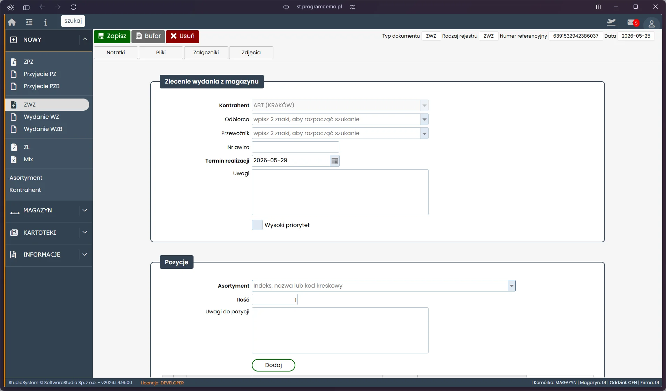Open the Asortyment dropdown arrow
This screenshot has height=391, width=666.
coord(512,286)
